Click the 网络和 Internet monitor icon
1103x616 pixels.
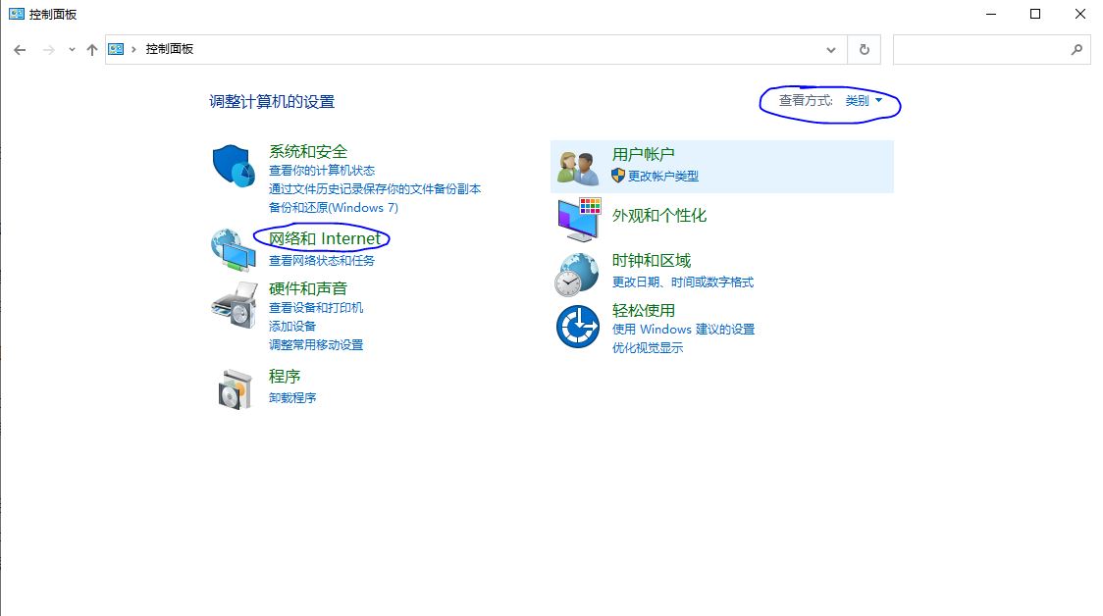point(232,247)
